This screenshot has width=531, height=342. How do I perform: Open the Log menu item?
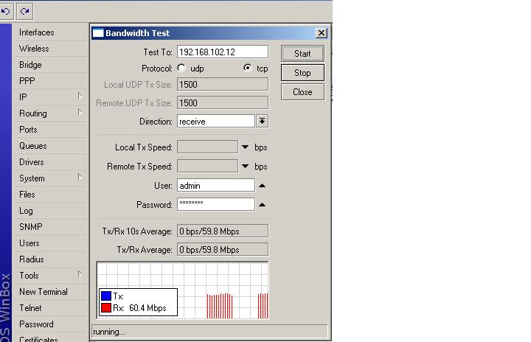point(50,211)
